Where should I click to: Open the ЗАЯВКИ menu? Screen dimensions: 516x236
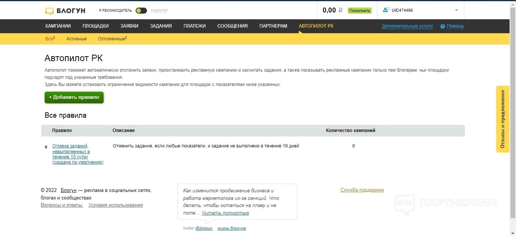point(129,26)
